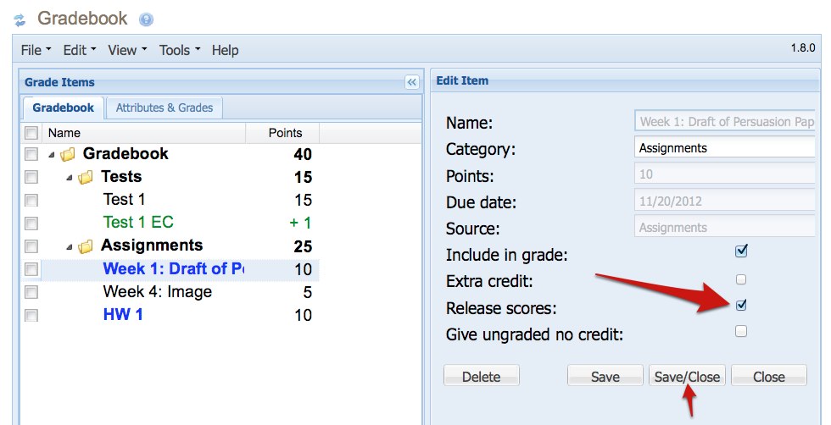
Task: Click the Tests category folder icon
Action: [86, 177]
